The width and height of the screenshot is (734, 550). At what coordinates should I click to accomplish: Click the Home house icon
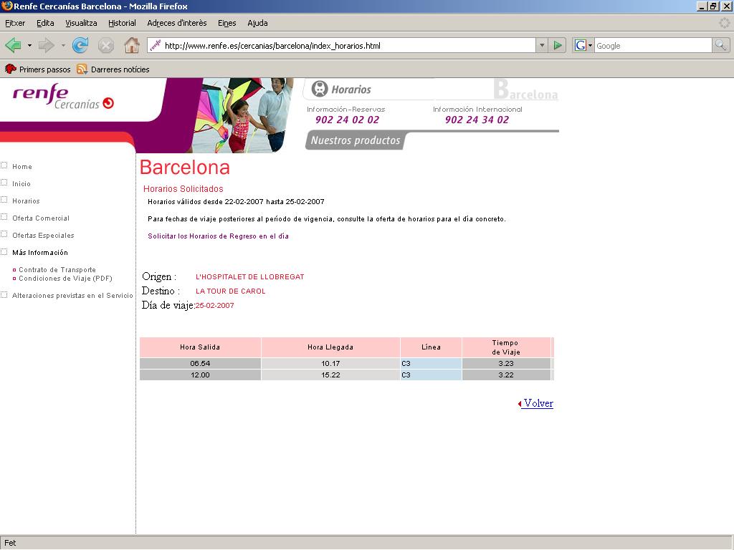coord(132,46)
